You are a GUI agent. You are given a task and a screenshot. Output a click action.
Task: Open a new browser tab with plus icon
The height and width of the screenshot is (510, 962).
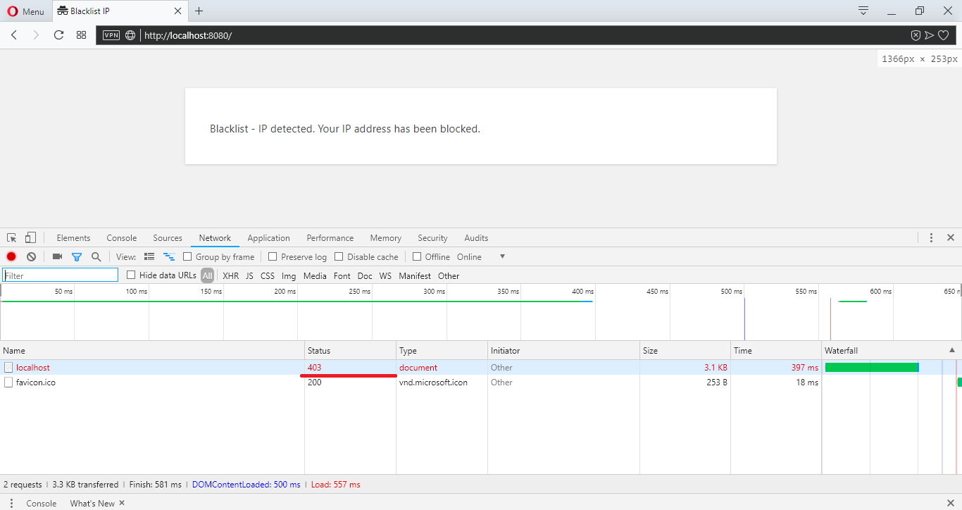point(199,11)
